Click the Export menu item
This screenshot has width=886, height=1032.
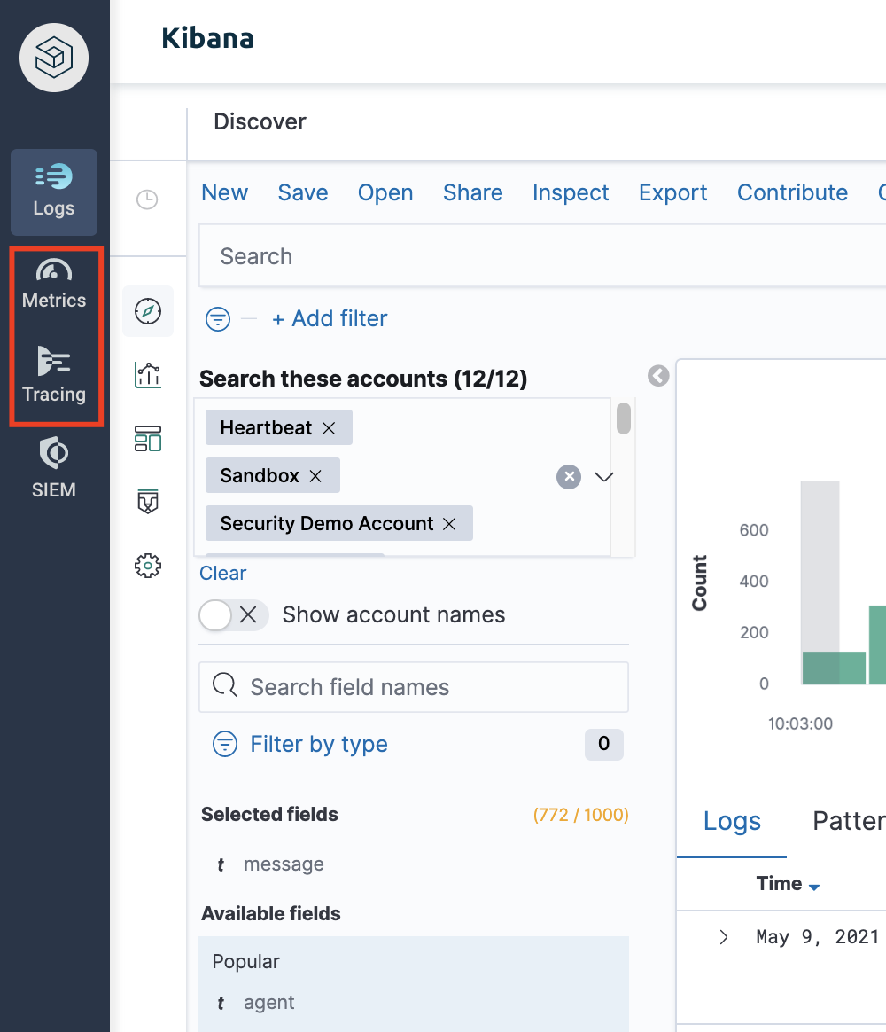pos(672,193)
